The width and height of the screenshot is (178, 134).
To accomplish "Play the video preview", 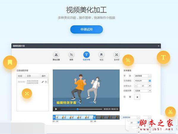I will (x=56, y=109).
